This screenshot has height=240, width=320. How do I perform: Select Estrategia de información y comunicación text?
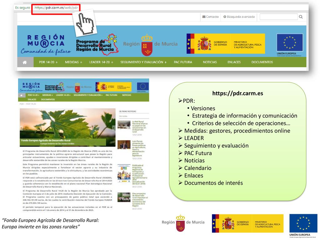coord(244,116)
